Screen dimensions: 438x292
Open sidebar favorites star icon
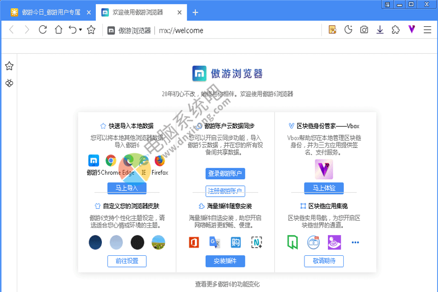9,66
